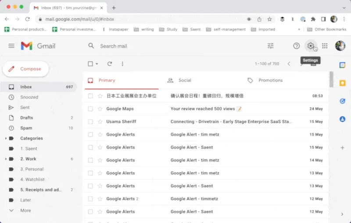Open browser share icon in address bar
The height and width of the screenshot is (223, 351).
click(x=259, y=19)
